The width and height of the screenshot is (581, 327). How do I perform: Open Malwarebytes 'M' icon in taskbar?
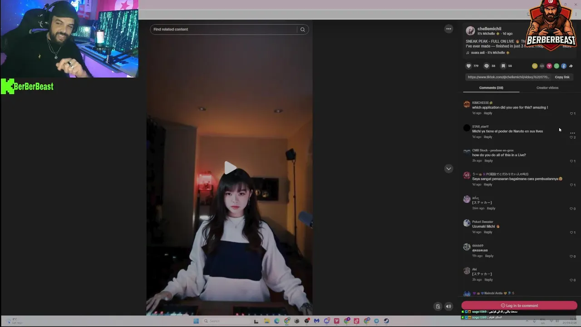coord(317,321)
